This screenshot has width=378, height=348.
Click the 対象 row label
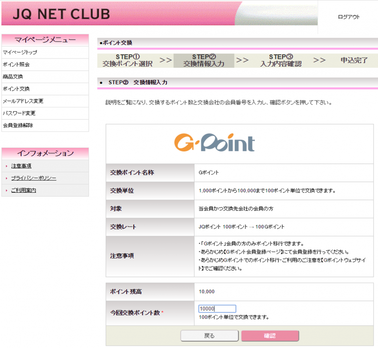click(x=116, y=209)
